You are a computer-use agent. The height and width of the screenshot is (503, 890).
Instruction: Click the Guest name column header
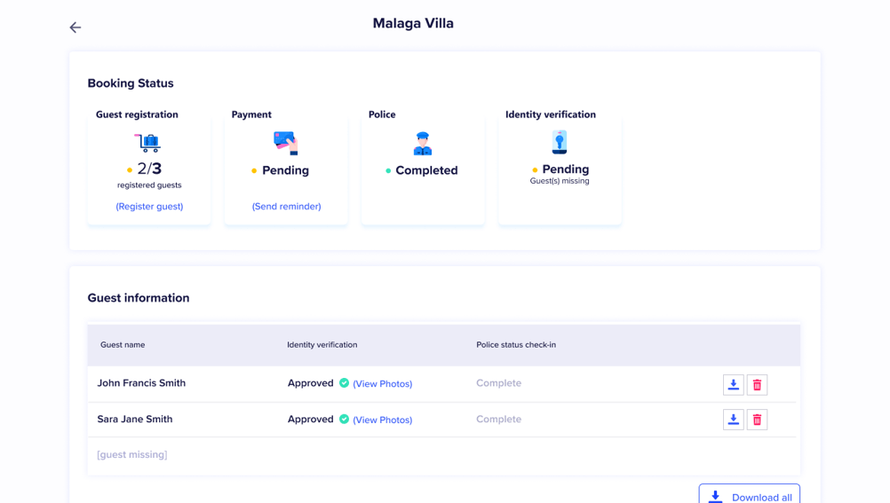point(123,344)
